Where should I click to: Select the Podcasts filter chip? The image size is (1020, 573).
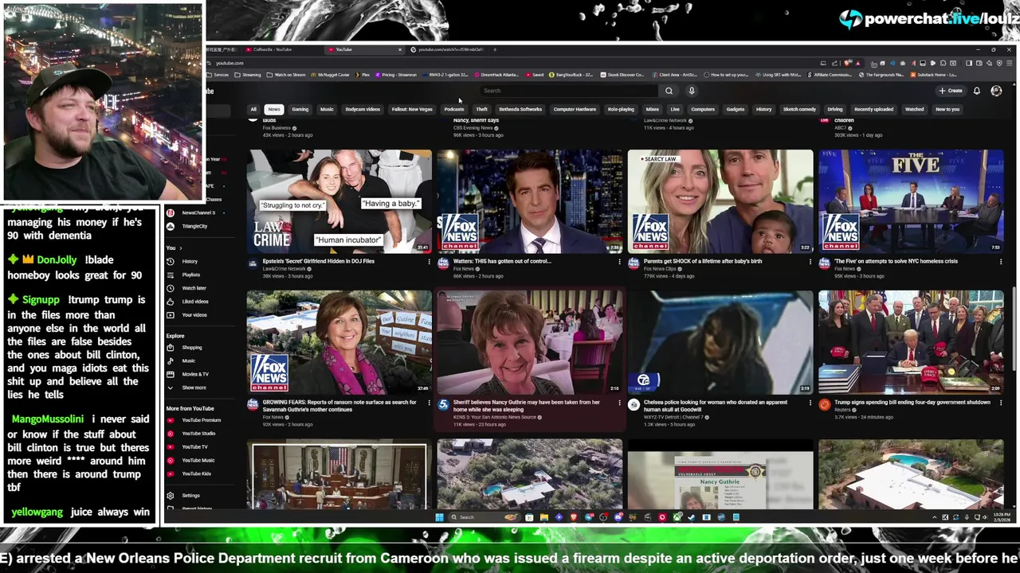[x=454, y=109]
